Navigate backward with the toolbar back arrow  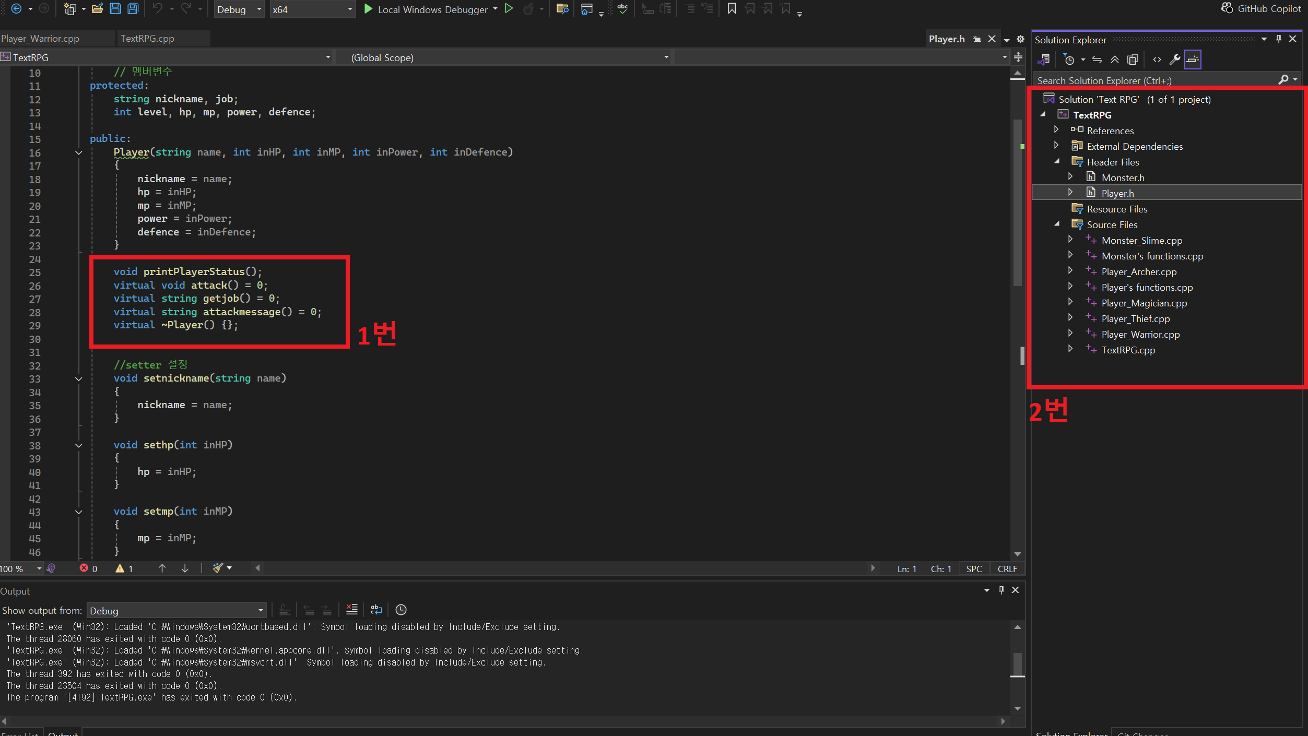[x=16, y=9]
